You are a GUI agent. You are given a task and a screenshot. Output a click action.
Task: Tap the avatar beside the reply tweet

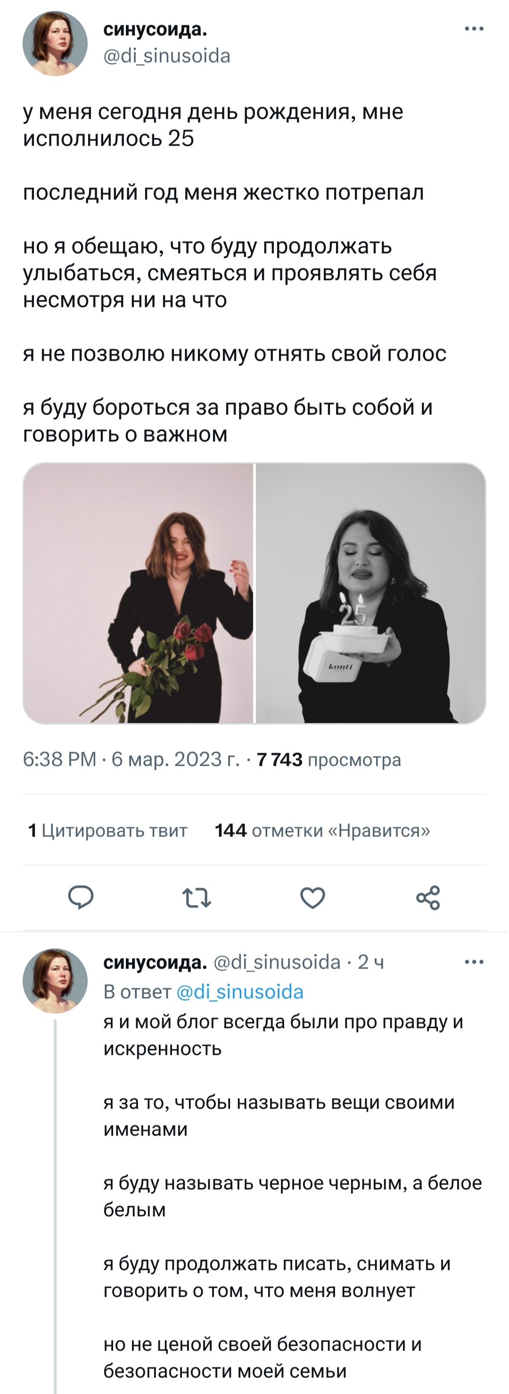click(55, 980)
